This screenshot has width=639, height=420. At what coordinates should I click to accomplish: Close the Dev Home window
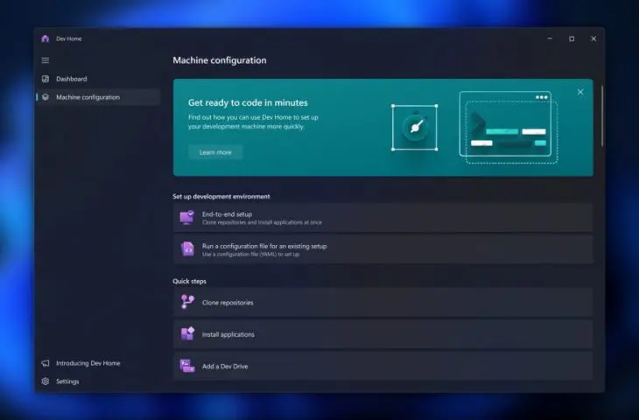pos(593,38)
